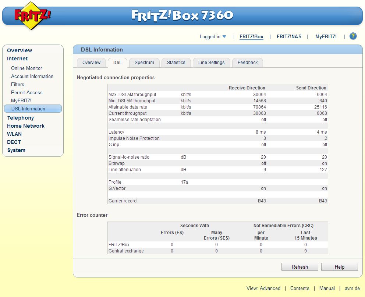The width and height of the screenshot is (365, 297).
Task: Open help via the question mark icon
Action: [353, 36]
